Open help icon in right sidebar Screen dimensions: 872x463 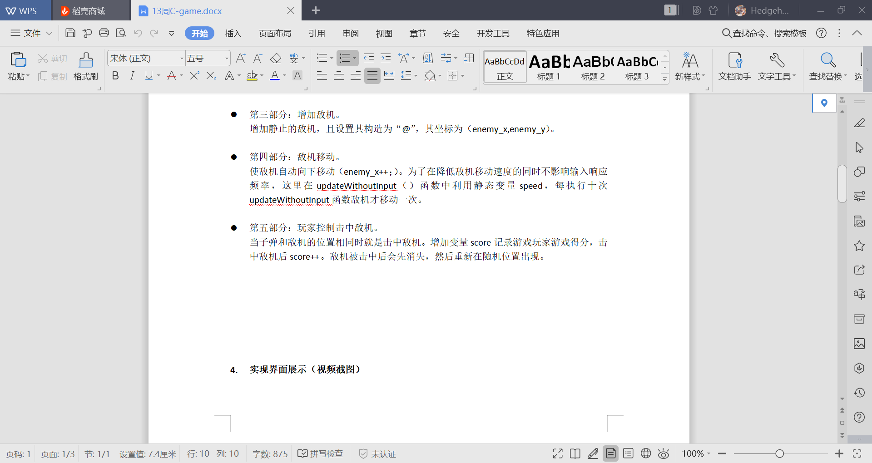(x=859, y=417)
